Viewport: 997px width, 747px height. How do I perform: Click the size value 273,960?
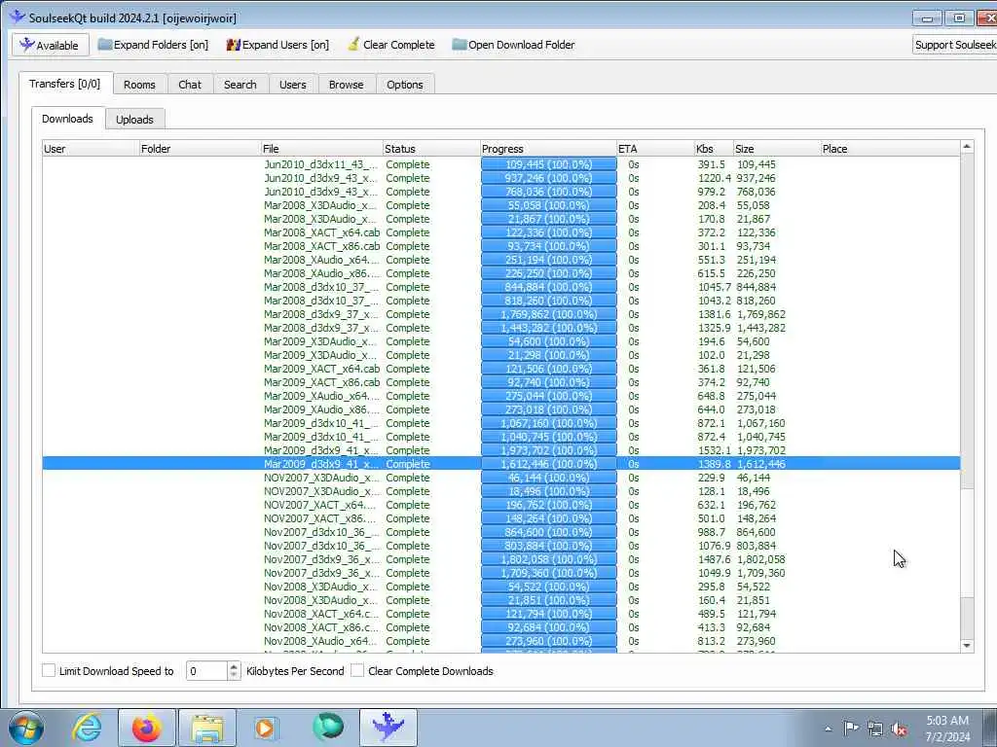756,642
